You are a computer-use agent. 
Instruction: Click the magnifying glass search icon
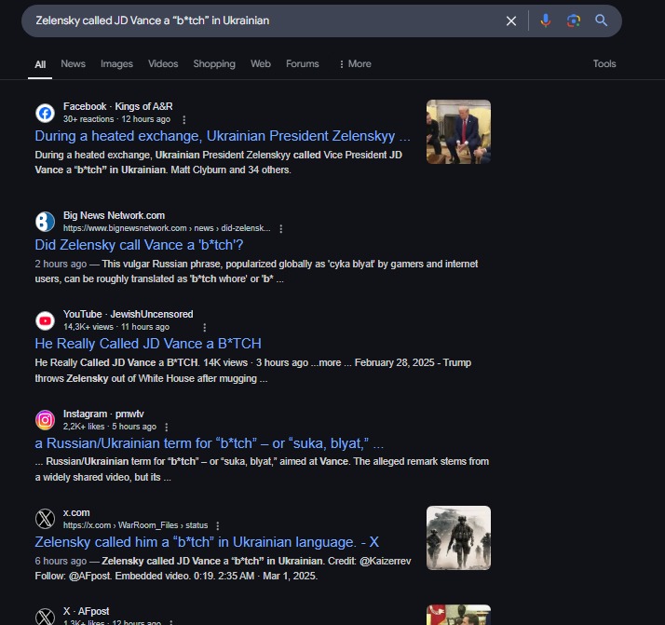point(602,20)
